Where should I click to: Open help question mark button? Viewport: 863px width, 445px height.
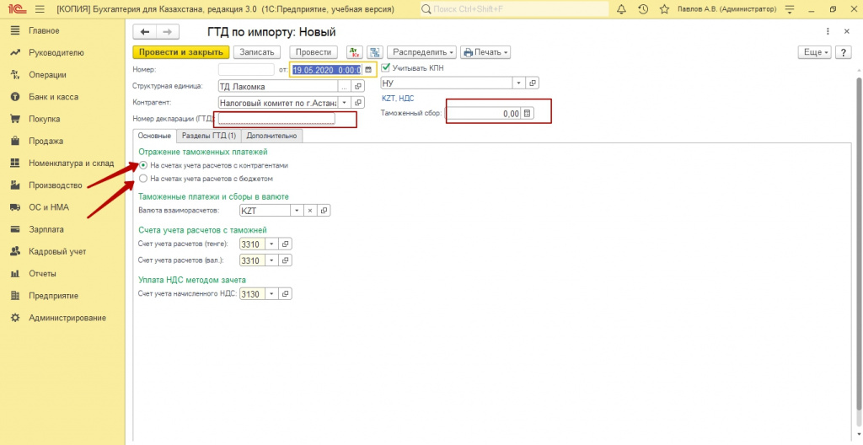(x=843, y=52)
